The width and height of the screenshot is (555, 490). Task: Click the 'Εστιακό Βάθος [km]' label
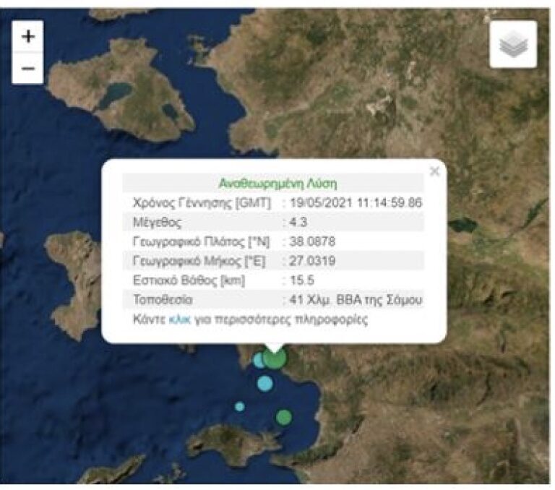[x=189, y=280]
